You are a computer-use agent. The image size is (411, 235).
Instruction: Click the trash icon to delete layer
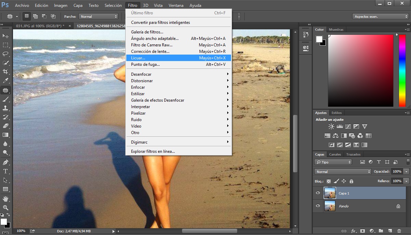tap(399, 231)
